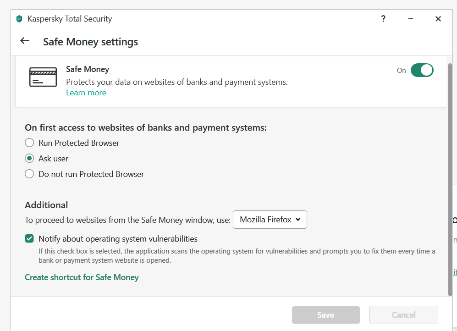Click the back arrow icon

coord(25,41)
